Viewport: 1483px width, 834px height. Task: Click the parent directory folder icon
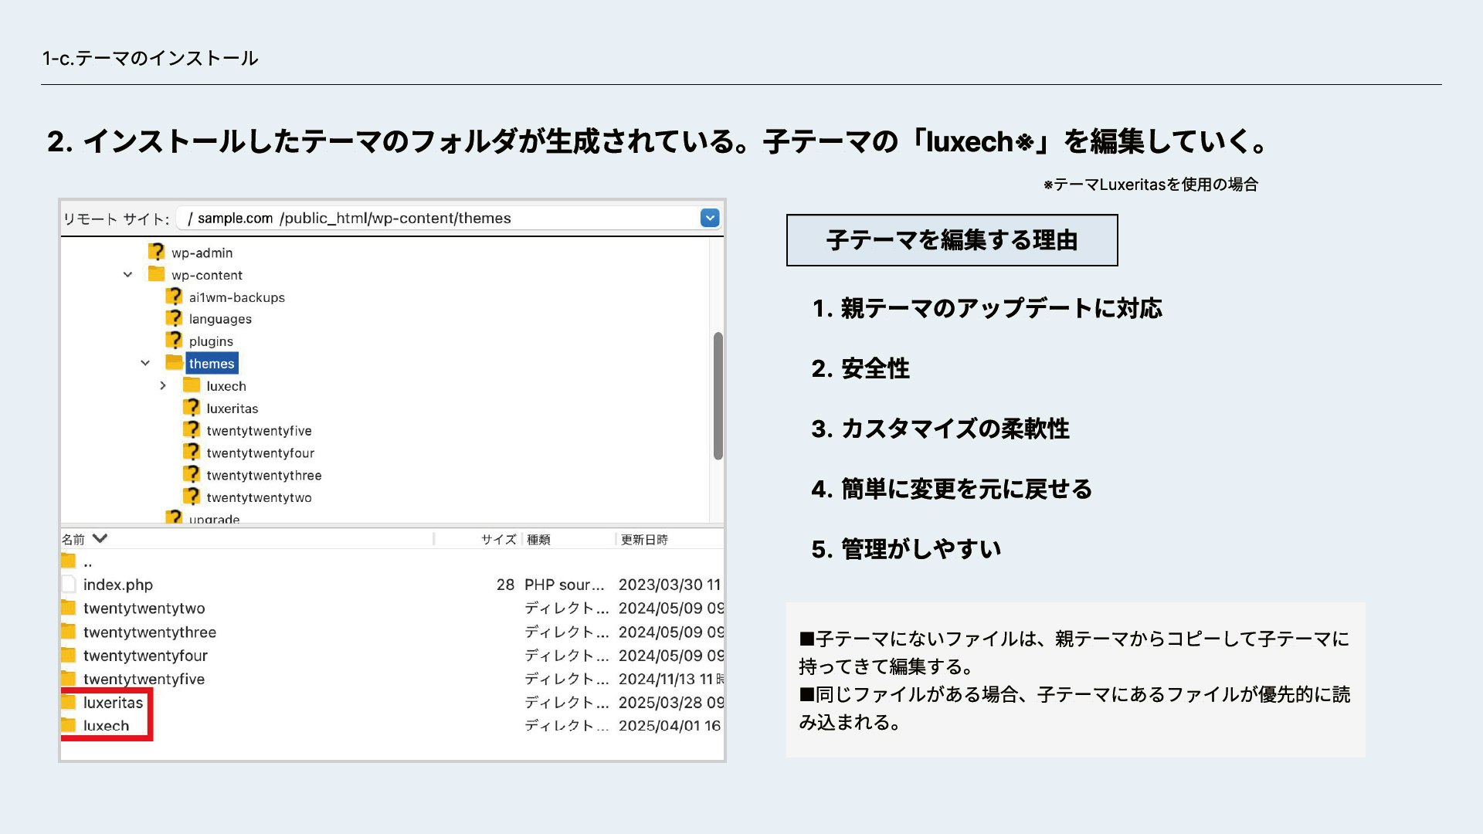click(x=70, y=561)
